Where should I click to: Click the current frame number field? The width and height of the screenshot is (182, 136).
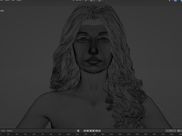point(171,131)
